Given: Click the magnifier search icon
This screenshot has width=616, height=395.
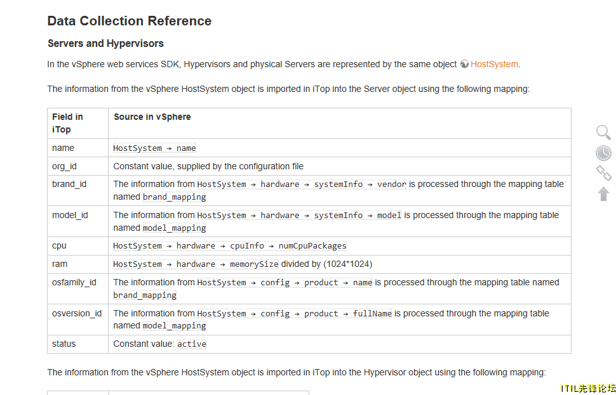Looking at the screenshot, I should click(x=603, y=133).
